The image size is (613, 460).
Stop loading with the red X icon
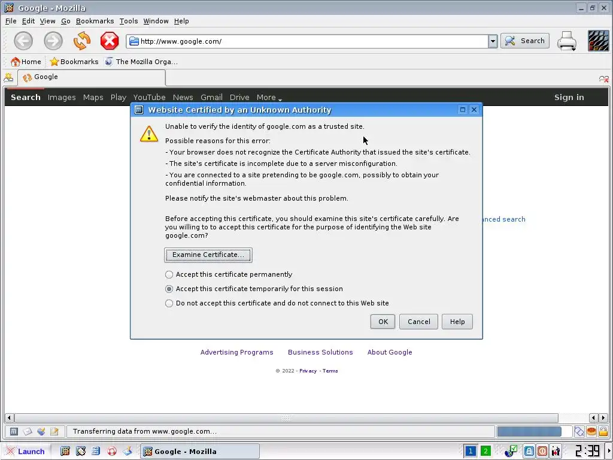(110, 41)
